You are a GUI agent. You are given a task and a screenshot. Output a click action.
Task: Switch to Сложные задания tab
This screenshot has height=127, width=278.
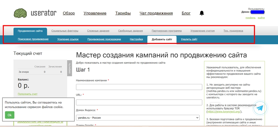tap(98, 31)
